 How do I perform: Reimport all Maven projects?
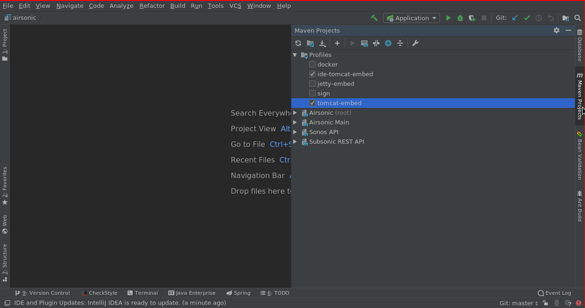[298, 43]
